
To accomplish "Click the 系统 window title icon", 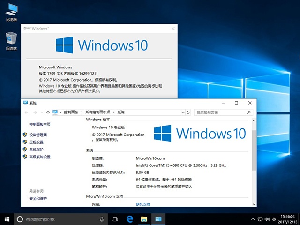I will (25, 103).
